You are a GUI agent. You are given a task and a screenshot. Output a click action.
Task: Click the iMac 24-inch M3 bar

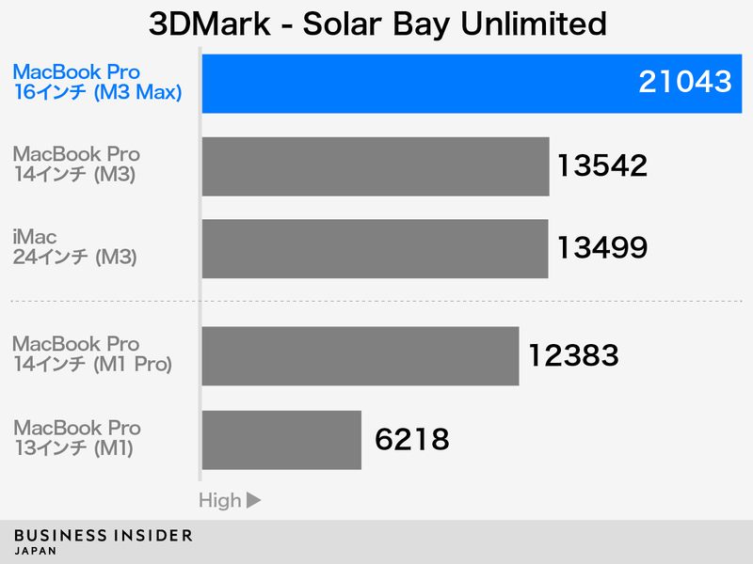coord(375,249)
